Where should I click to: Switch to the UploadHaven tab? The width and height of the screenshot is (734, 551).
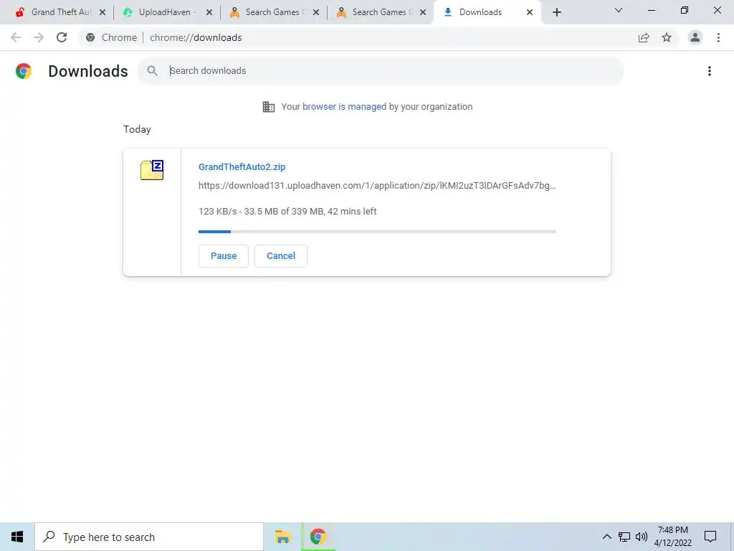click(x=167, y=12)
